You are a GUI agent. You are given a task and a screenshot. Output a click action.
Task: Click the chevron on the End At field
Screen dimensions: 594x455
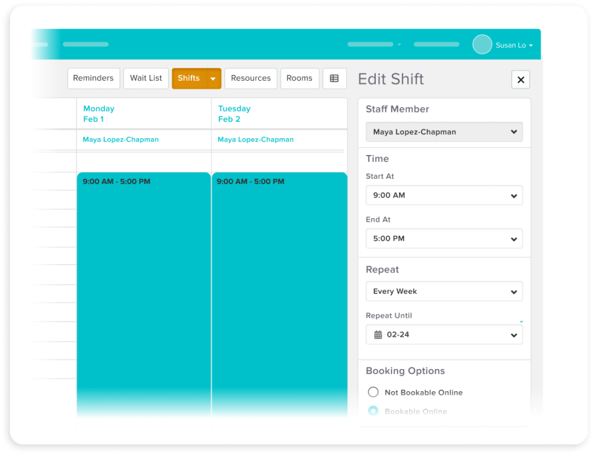tap(513, 239)
